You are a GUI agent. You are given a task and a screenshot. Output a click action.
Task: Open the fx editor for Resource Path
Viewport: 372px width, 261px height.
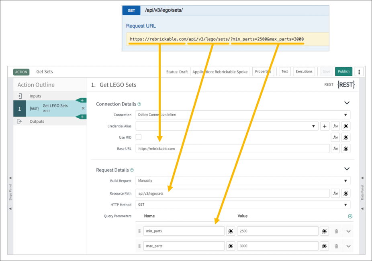335,193
